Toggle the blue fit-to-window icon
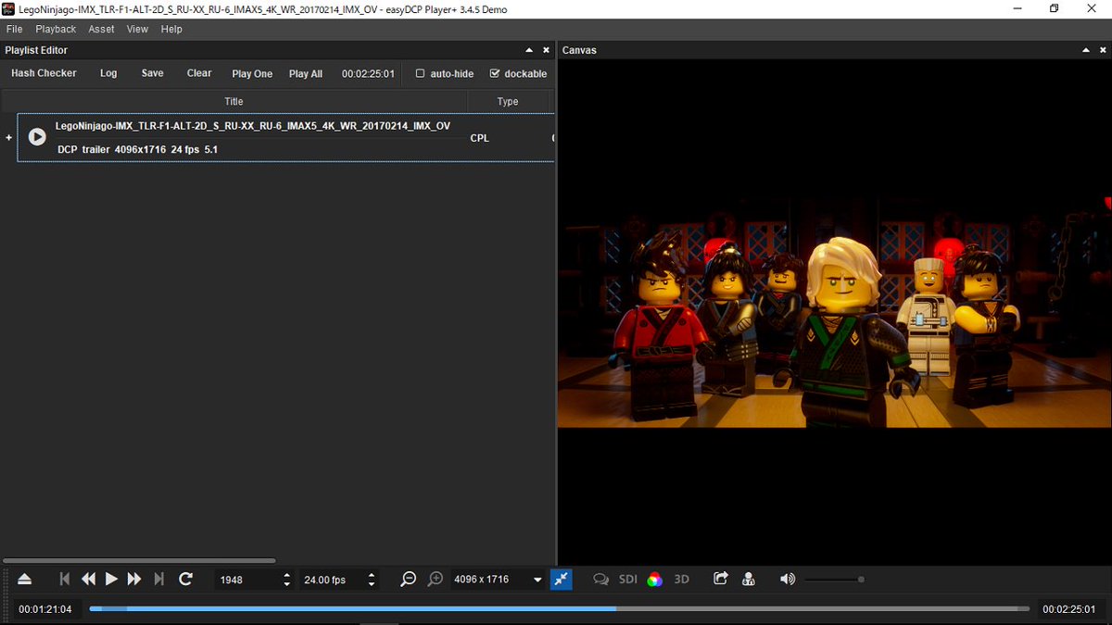The height and width of the screenshot is (625, 1112). tap(561, 580)
